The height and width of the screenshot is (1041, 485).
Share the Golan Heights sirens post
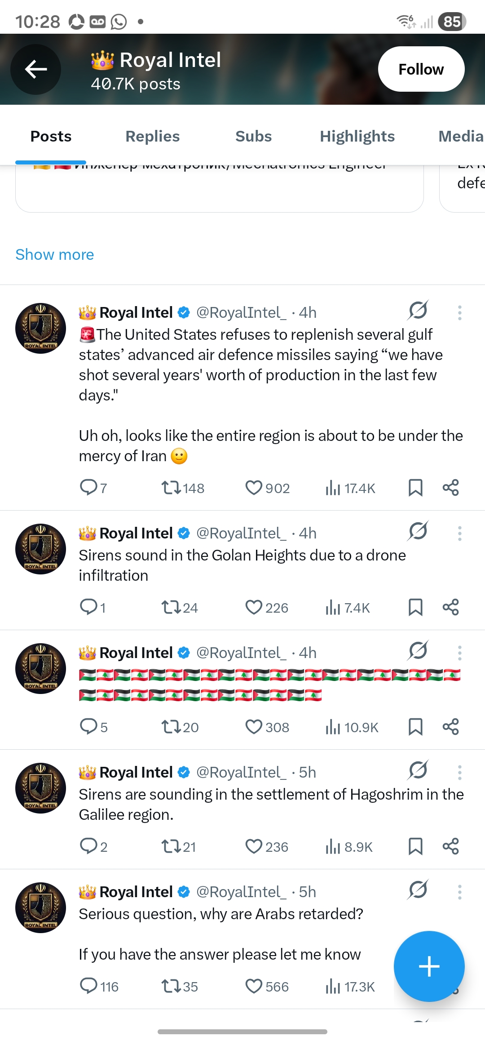(x=450, y=607)
